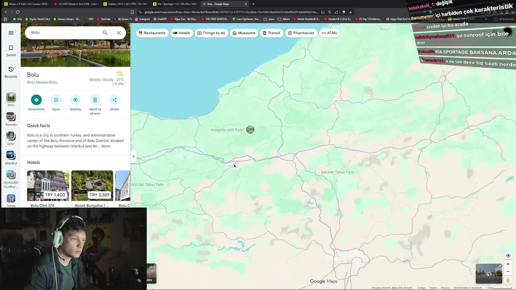Filter map by Restaurants
The width and height of the screenshot is (516, 290).
(x=152, y=33)
